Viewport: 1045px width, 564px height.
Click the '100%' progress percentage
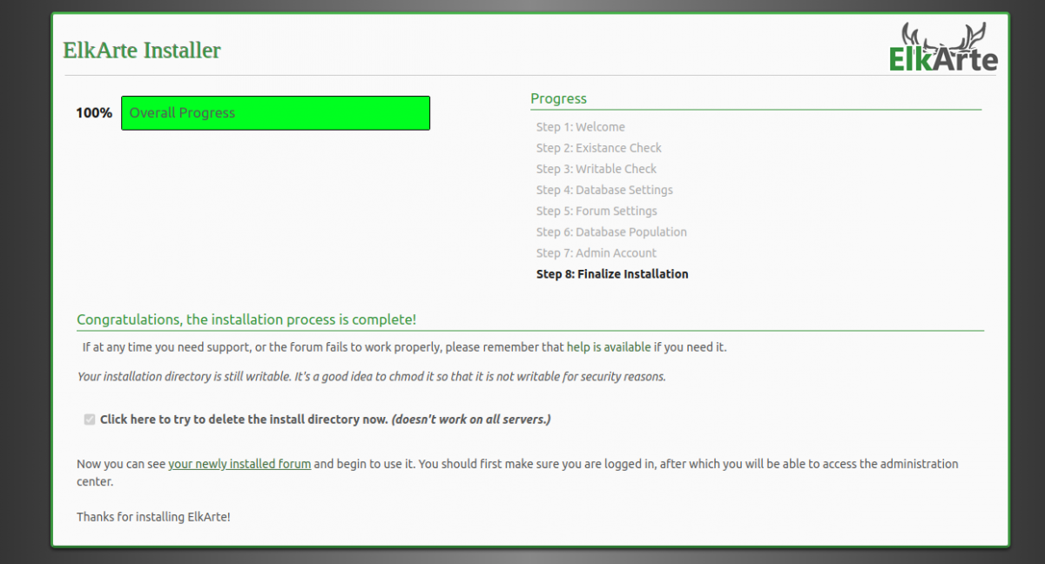(94, 113)
